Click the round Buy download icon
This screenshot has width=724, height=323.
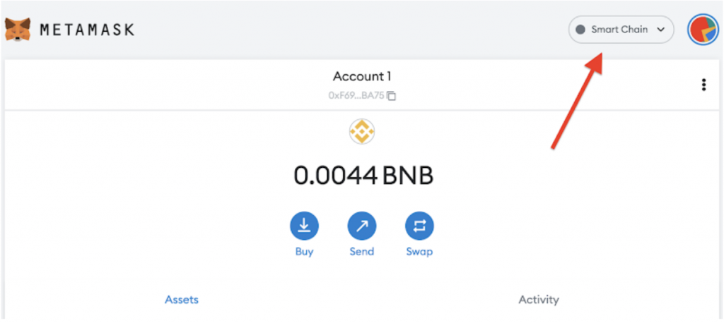[x=304, y=226]
